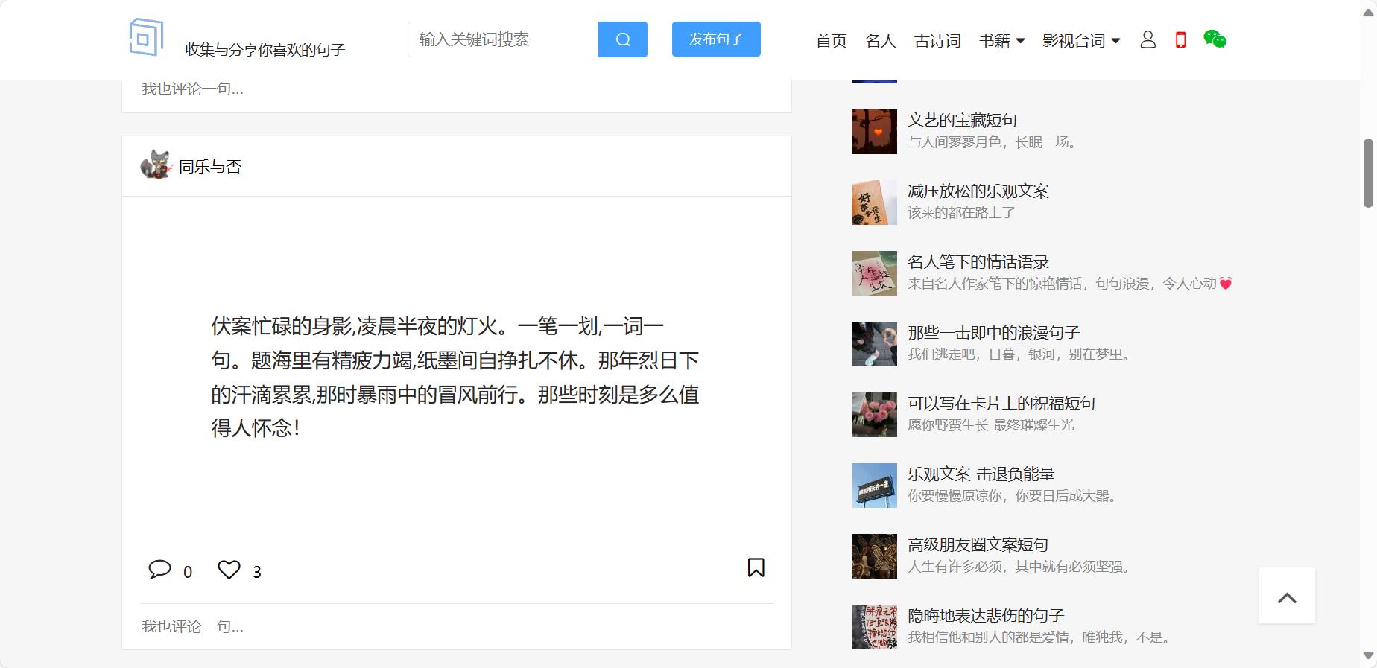Image resolution: width=1377 pixels, height=668 pixels.
Task: Expand the 书籍 dropdown menu
Action: click(x=1002, y=40)
